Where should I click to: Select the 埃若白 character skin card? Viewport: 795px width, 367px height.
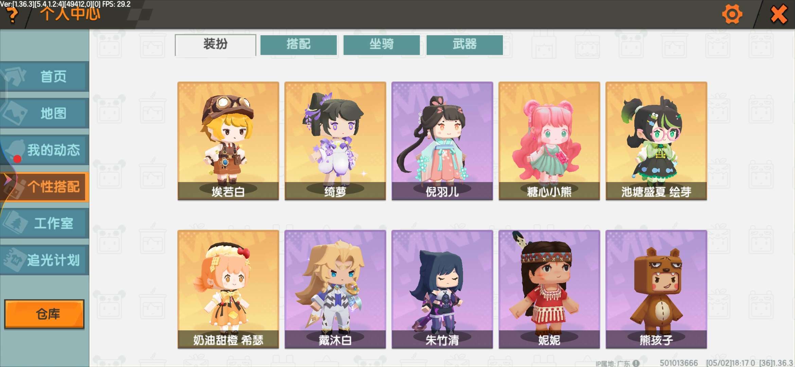[x=228, y=141]
